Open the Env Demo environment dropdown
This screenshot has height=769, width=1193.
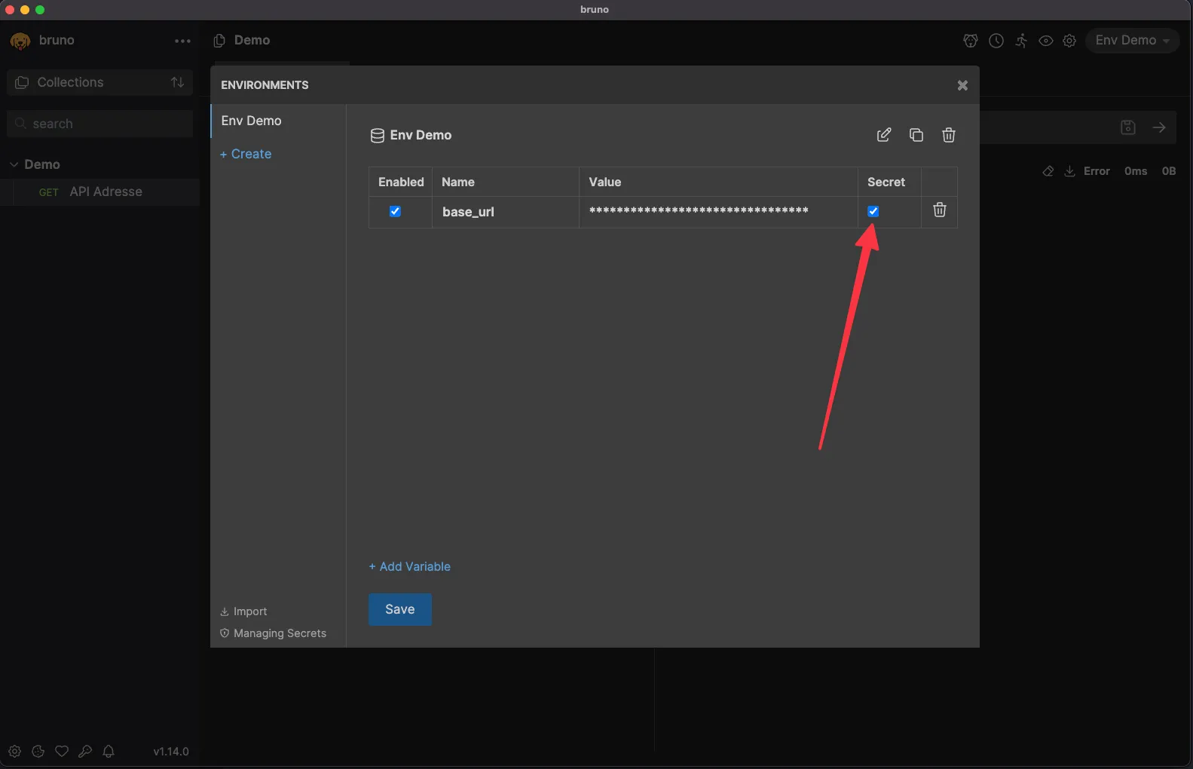point(1132,41)
